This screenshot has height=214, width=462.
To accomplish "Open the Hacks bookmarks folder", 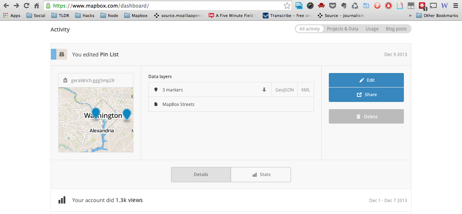I will point(84,16).
